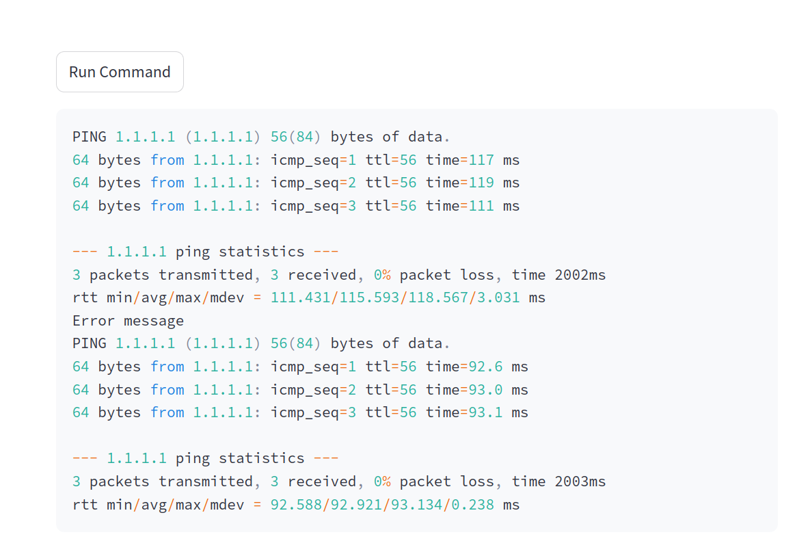
Task: Click the summary line ending in time 2002ms
Action: (339, 275)
